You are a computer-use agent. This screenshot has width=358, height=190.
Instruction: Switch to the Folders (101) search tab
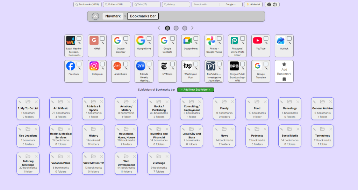[x=117, y=5]
